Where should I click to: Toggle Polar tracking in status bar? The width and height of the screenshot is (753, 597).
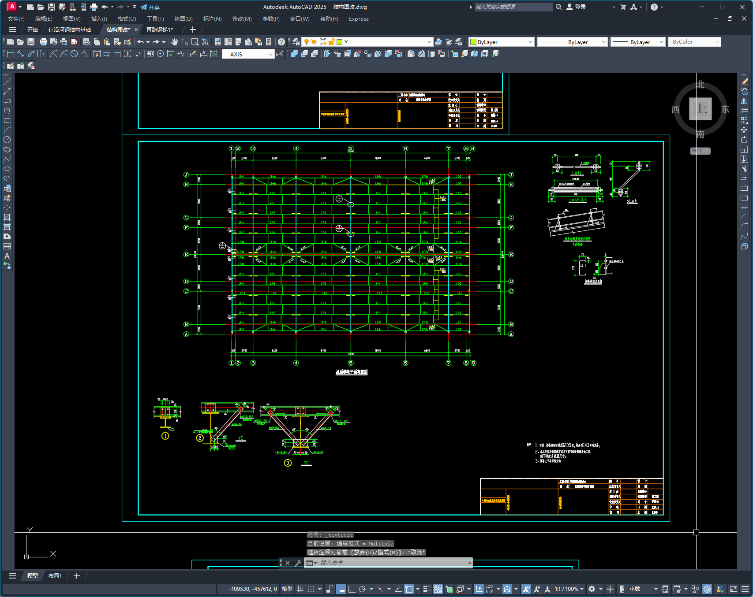[x=363, y=589]
